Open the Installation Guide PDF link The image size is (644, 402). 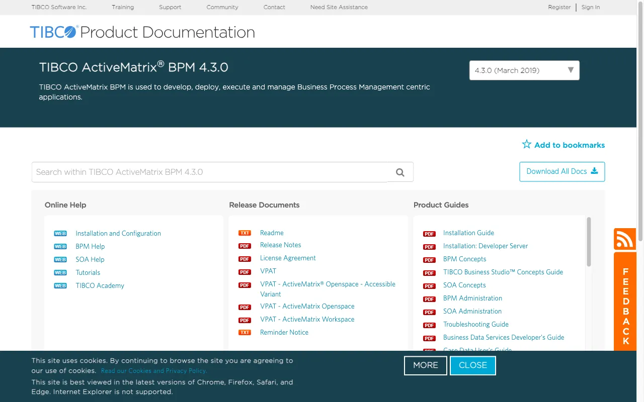tap(468, 233)
